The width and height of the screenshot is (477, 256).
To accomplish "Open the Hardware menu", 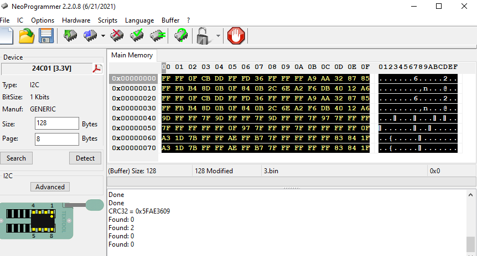I will tap(76, 20).
